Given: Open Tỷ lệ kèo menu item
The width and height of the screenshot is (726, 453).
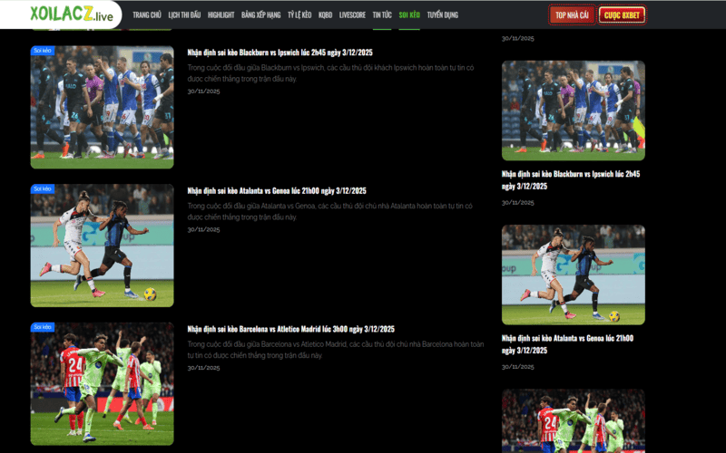Looking at the screenshot, I should (299, 15).
